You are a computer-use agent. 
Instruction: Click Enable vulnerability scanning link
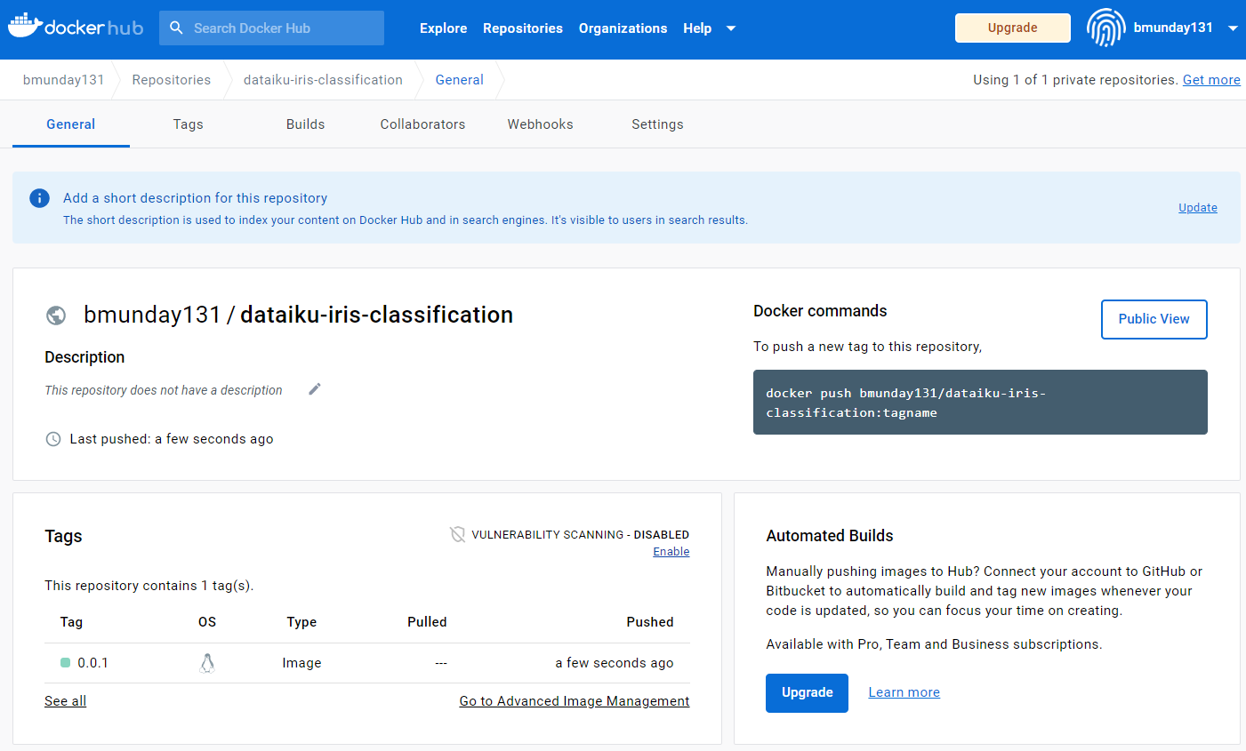click(x=671, y=552)
